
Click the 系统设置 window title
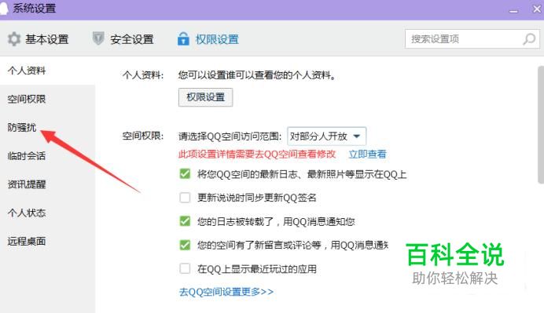coord(35,8)
